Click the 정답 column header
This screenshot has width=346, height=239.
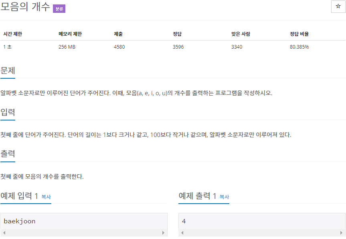point(177,34)
